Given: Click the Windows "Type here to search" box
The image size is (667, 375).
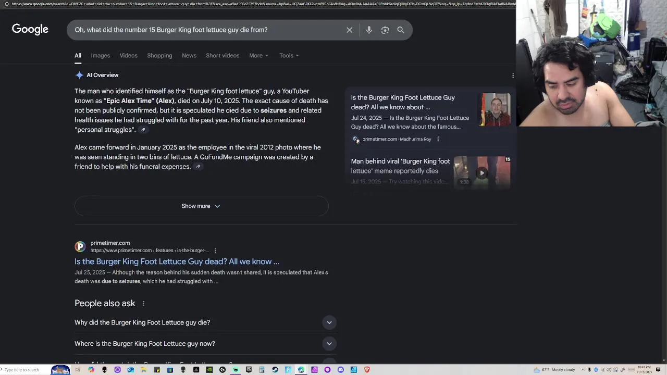Looking at the screenshot, I should click(x=22, y=370).
